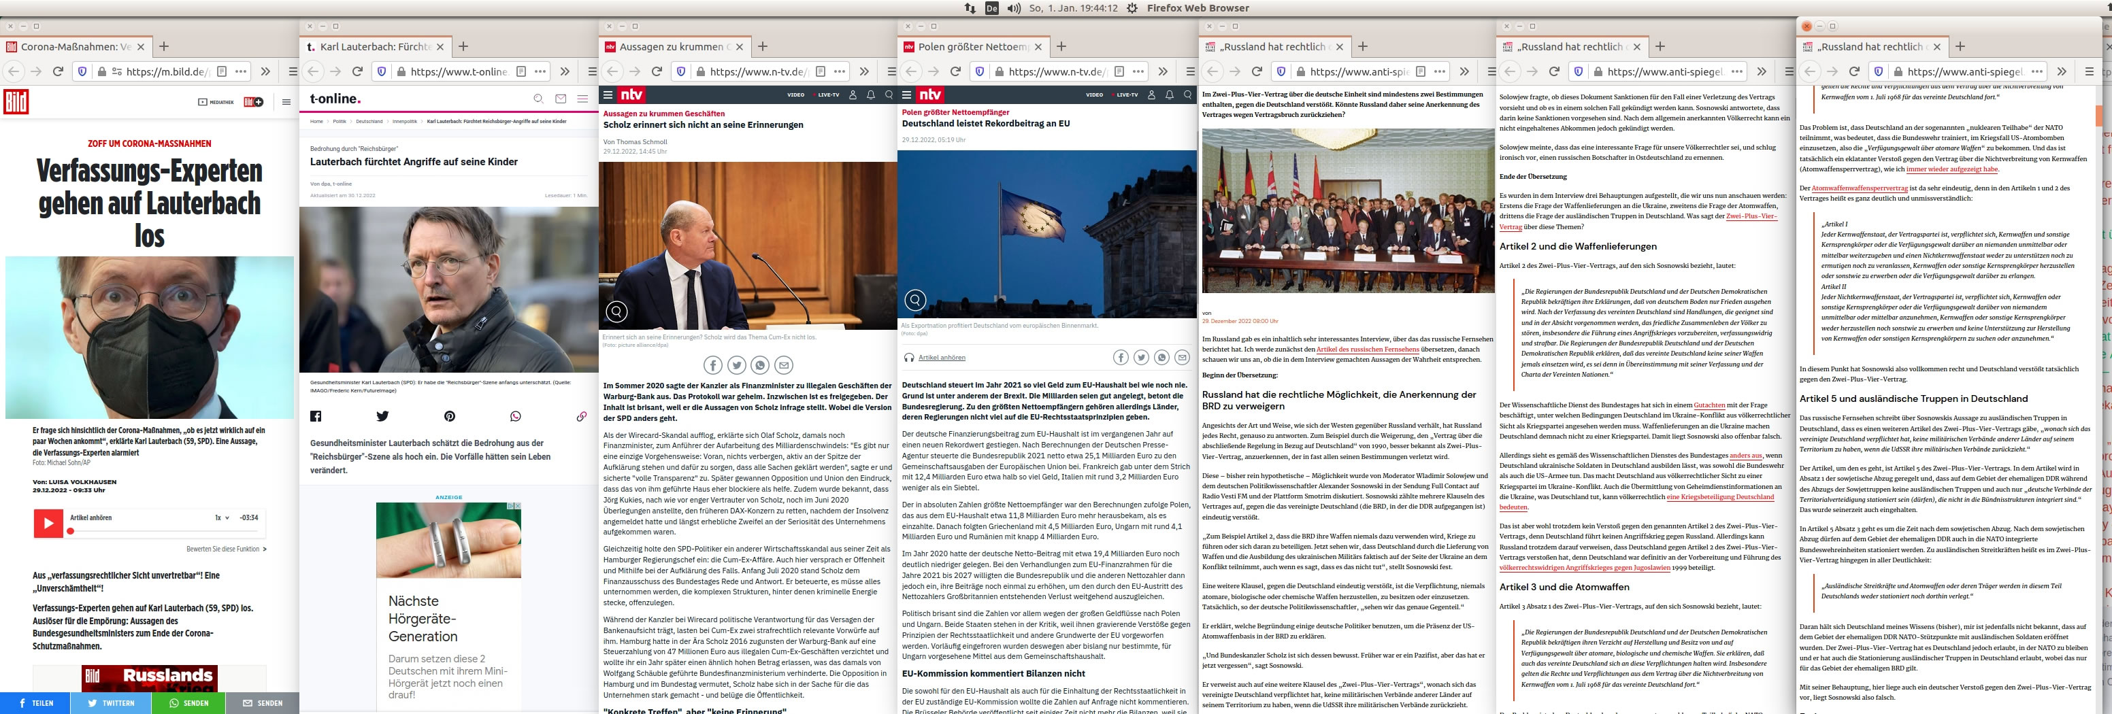Open page actions menu in t-online window
Screen dimensions: 2112x714
click(x=540, y=71)
